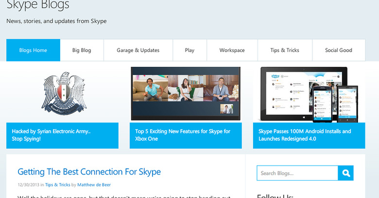Click the Skype Blogs site title
This screenshot has width=379, height=198.
point(38,4)
